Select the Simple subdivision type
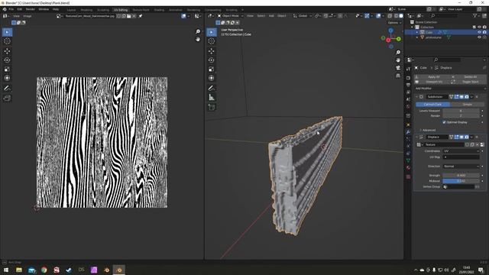This screenshot has height=275, width=489. point(467,104)
